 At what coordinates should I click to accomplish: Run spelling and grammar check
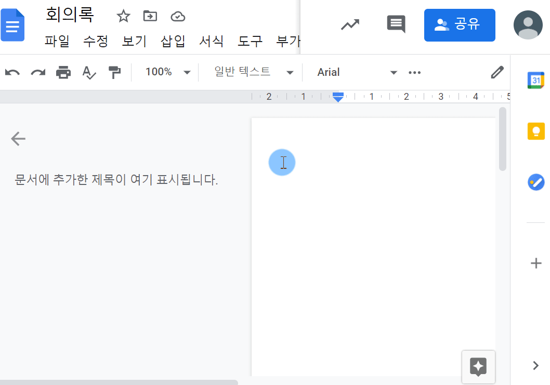click(89, 73)
